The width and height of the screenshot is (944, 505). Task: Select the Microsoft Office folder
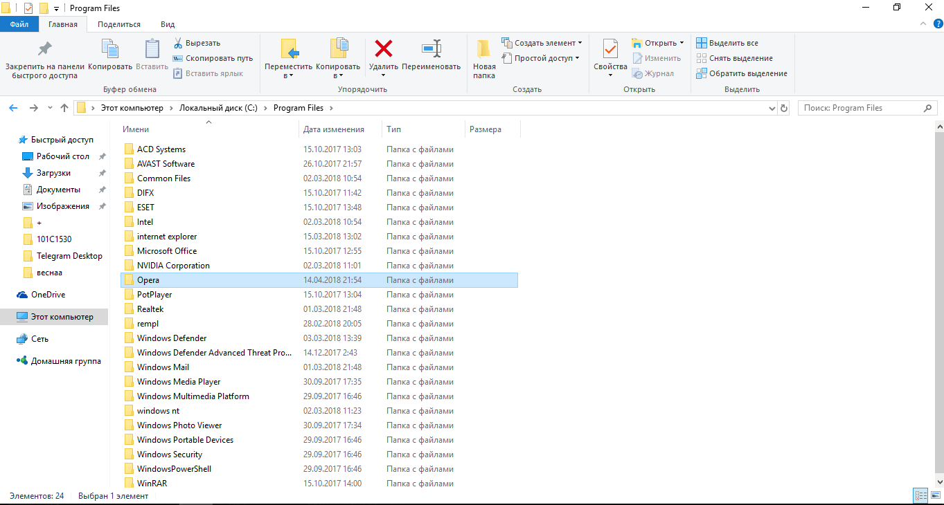coord(319,251)
